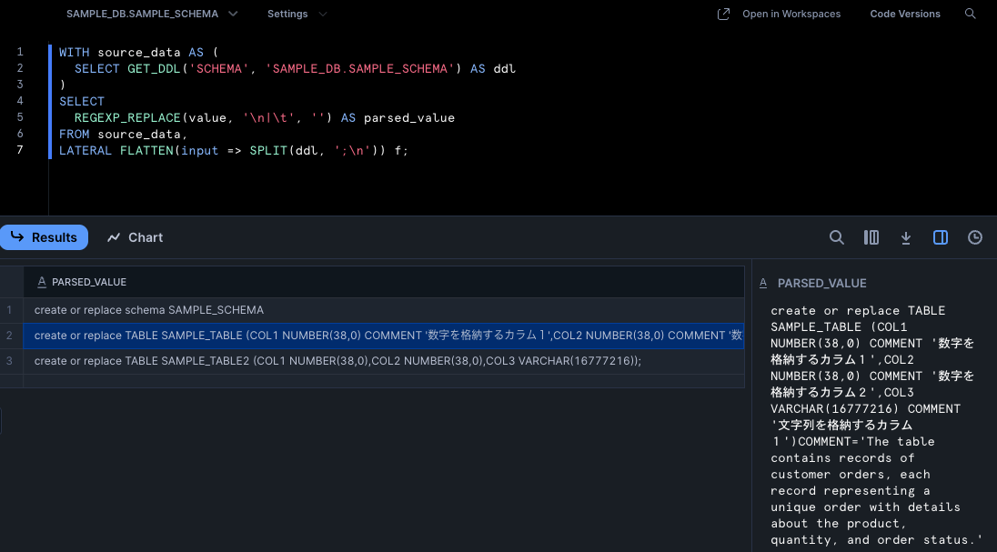This screenshot has width=997, height=552.
Task: Click line number 4 in the gutter
Action: [20, 100]
